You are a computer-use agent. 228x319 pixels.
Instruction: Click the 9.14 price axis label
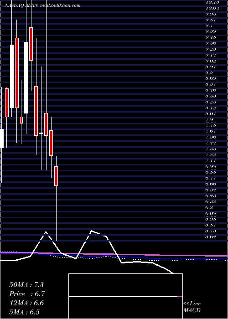click(x=211, y=55)
